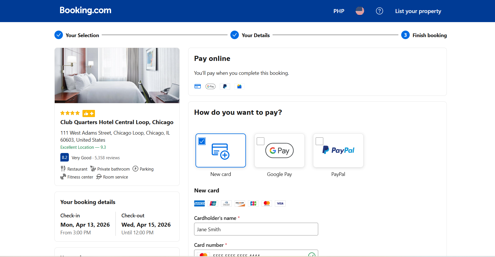Click the New card label under tile

pyautogui.click(x=221, y=174)
